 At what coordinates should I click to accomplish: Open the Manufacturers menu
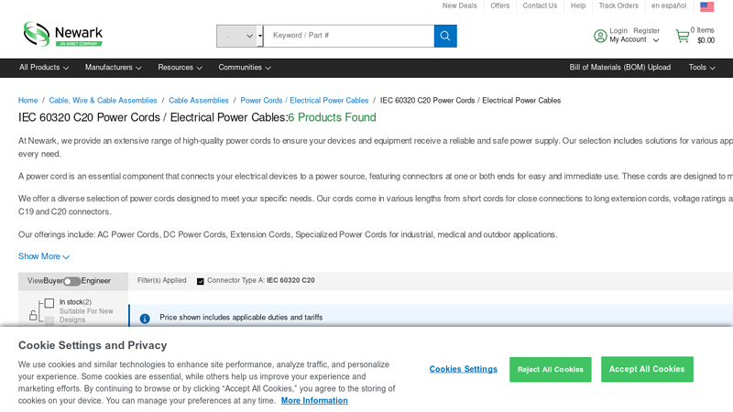[113, 68]
